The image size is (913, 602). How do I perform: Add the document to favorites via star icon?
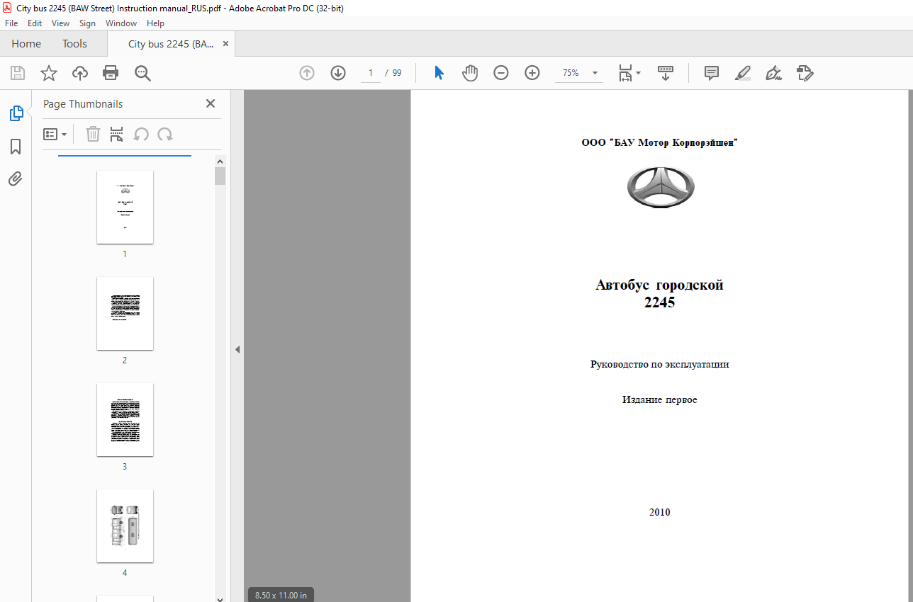click(x=49, y=73)
